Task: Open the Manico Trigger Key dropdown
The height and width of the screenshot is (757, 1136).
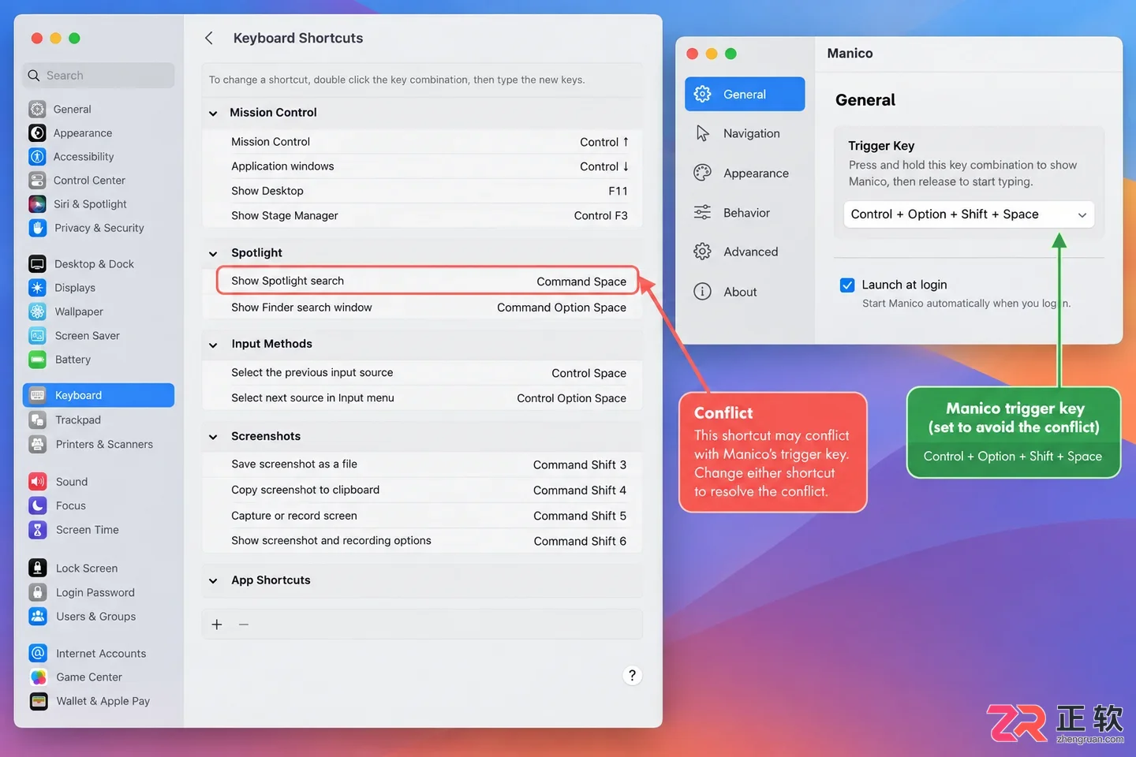Action: [x=969, y=214]
